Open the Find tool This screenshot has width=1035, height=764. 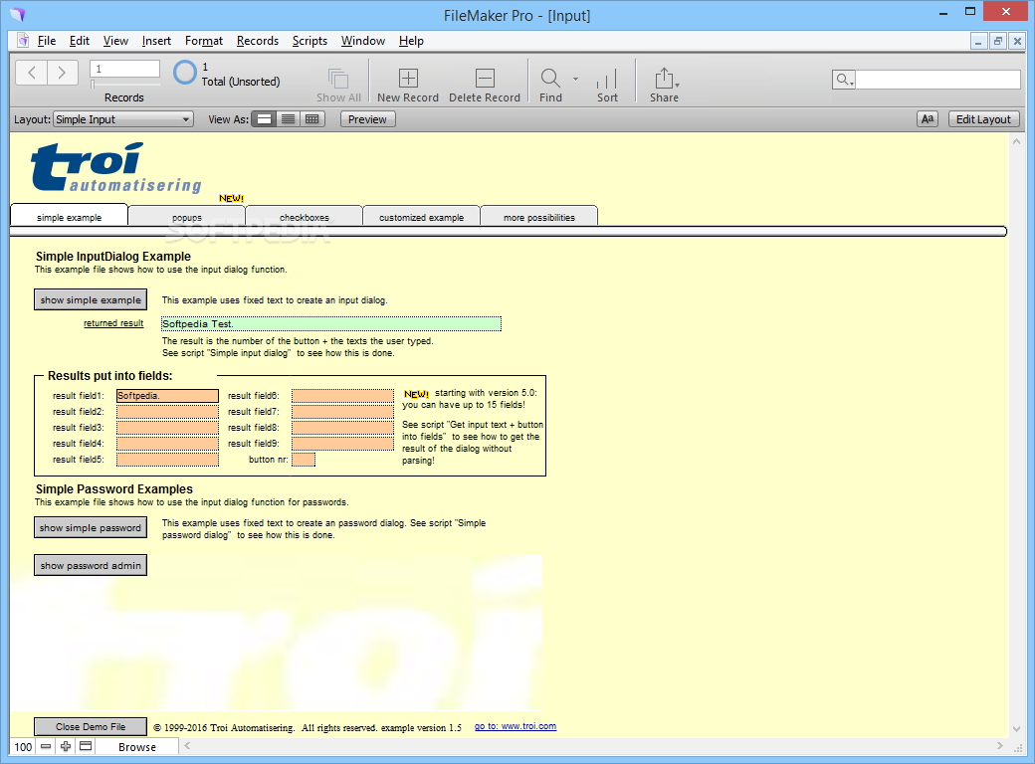point(549,78)
